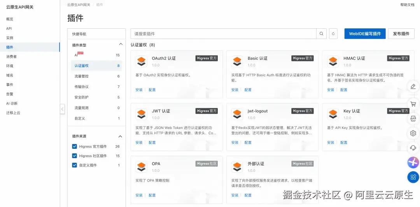The image size is (420, 207).
Task: Toggle Higress 官方插件 checkbox
Action: point(74,146)
